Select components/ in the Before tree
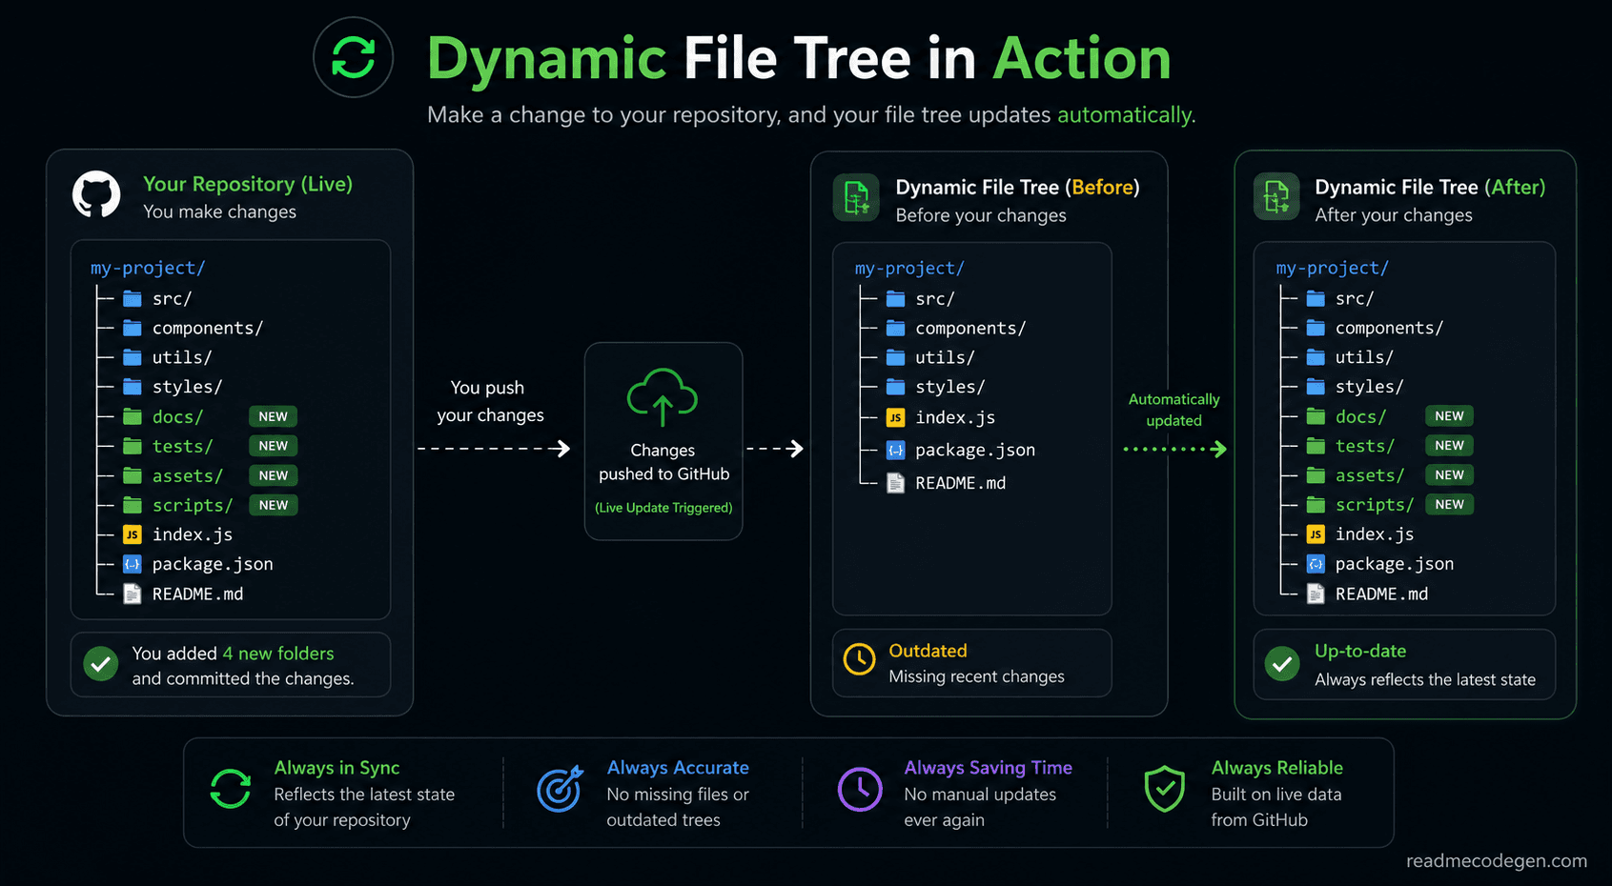The image size is (1612, 886). (x=970, y=329)
